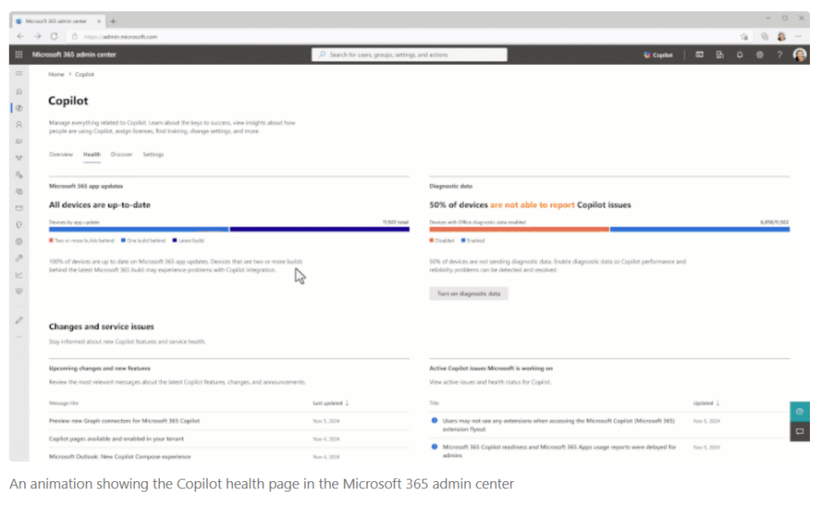This screenshot has height=506, width=822.
Task: Switch to the Discover tab
Action: tap(122, 155)
